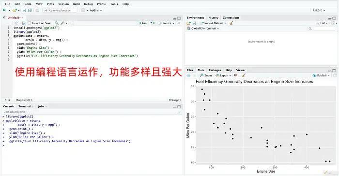Load a workspace in the Environment pane
Image resolution: width=339 pixels, height=176 pixels.
189,23
